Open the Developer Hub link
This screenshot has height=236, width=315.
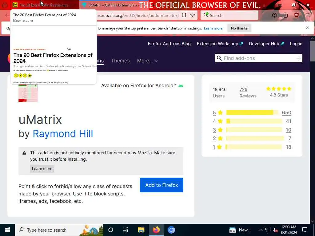pyautogui.click(x=266, y=44)
